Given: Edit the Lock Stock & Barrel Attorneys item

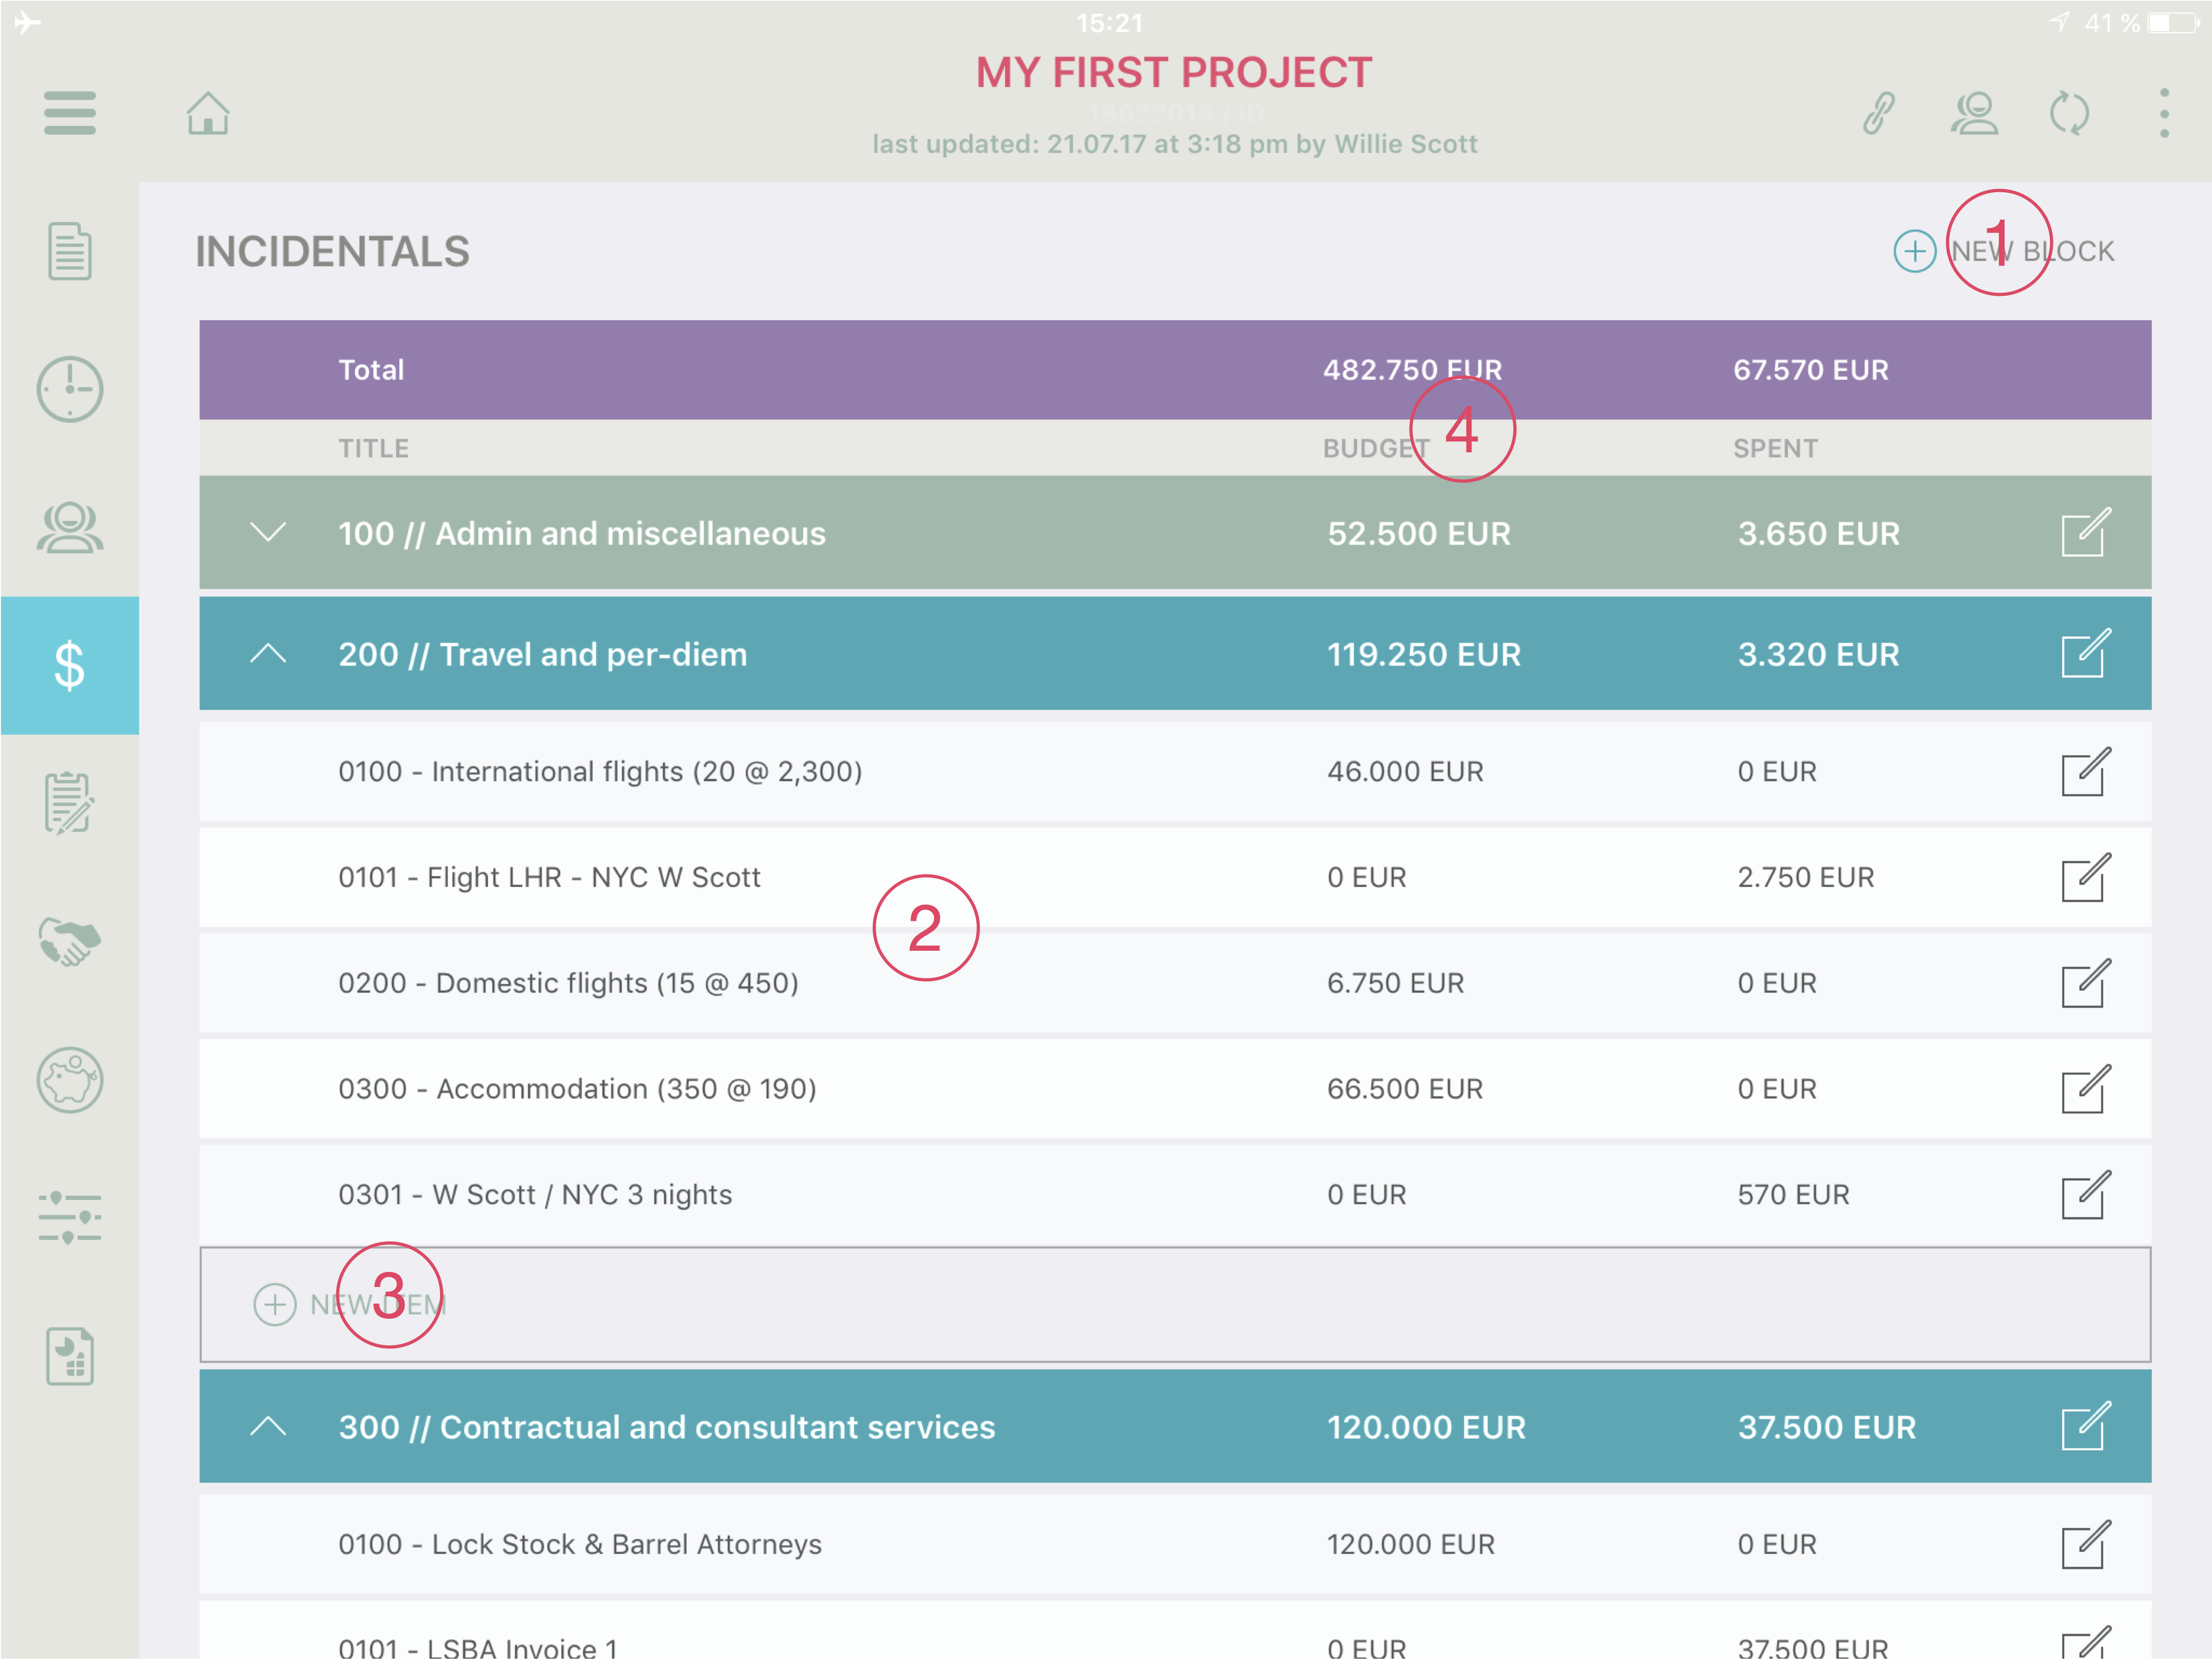Looking at the screenshot, I should (2086, 1545).
